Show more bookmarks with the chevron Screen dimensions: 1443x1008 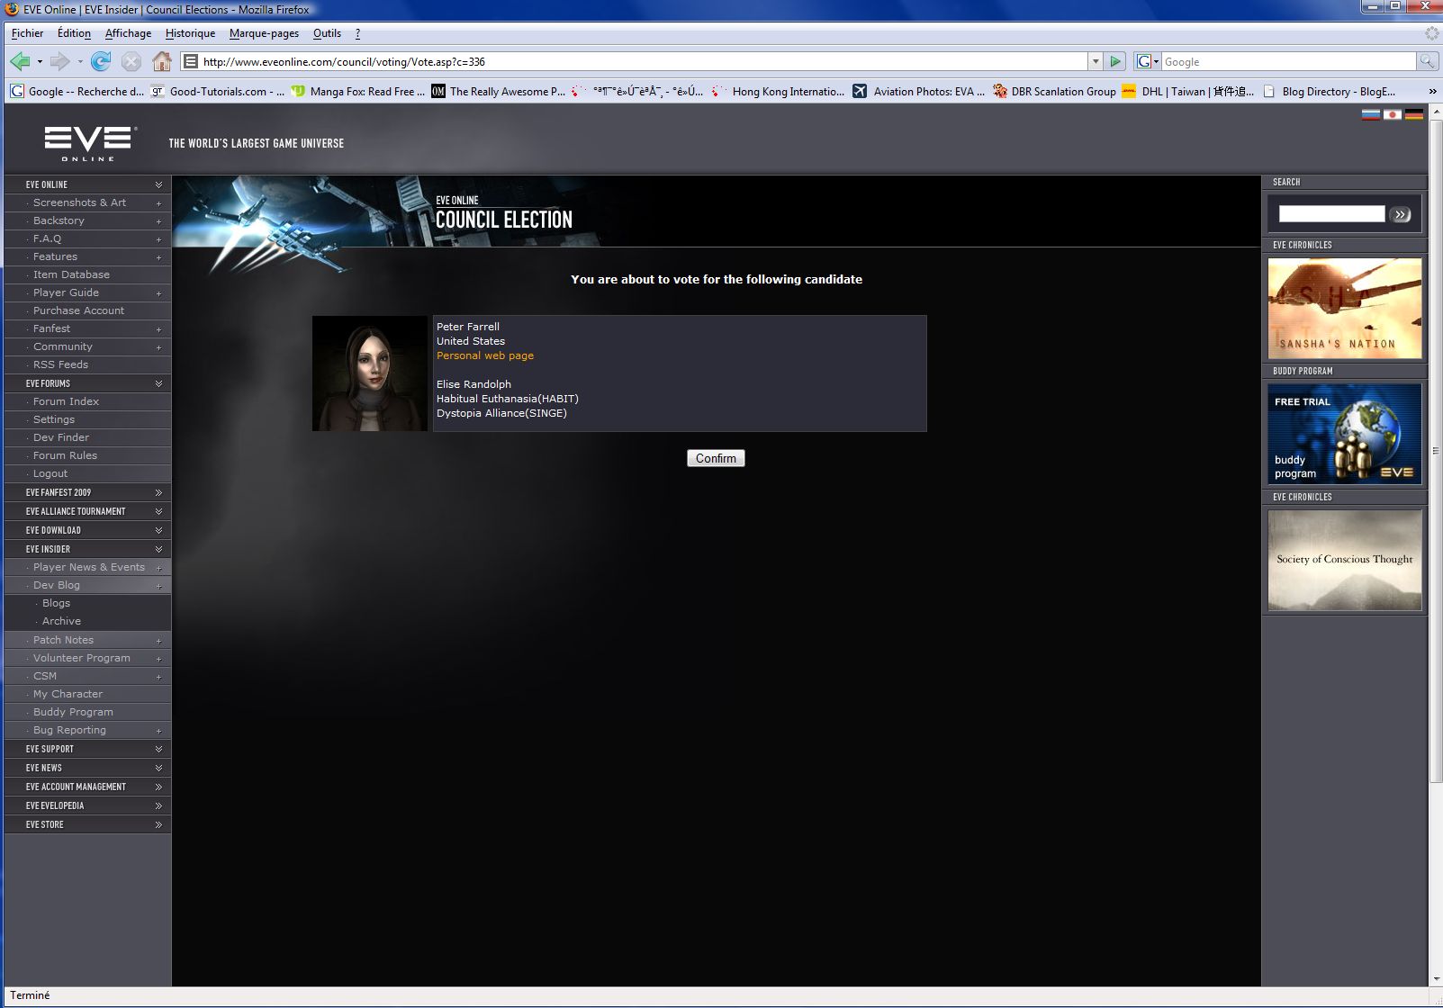click(x=1432, y=91)
